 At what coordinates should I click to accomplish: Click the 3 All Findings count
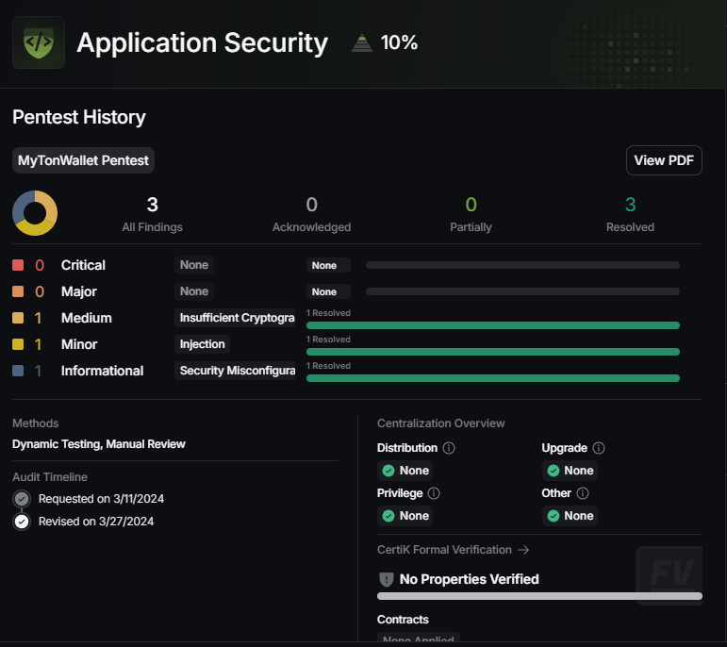(152, 205)
